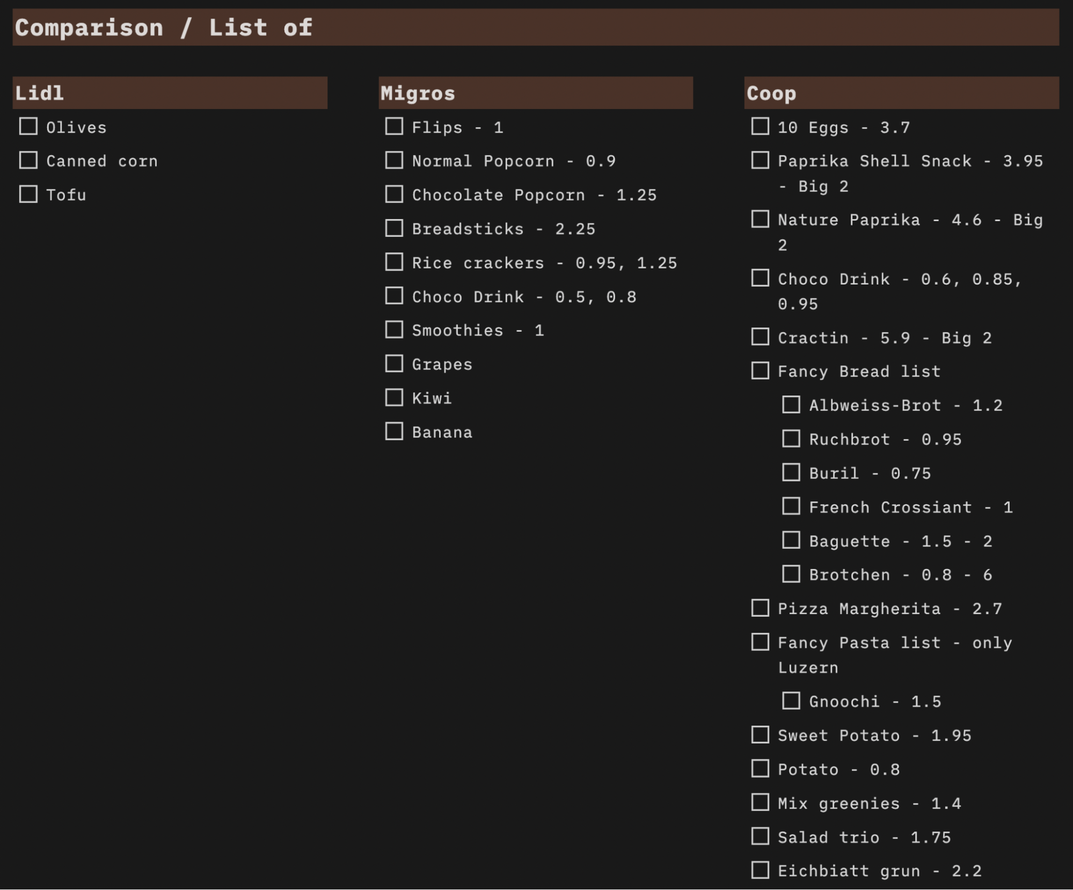Check the Ruchbrot - 0.95 sub-item

(791, 439)
